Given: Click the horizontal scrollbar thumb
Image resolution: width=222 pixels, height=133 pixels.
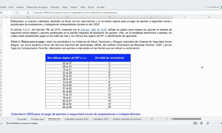Looking at the screenshot, I should (x=187, y=119).
